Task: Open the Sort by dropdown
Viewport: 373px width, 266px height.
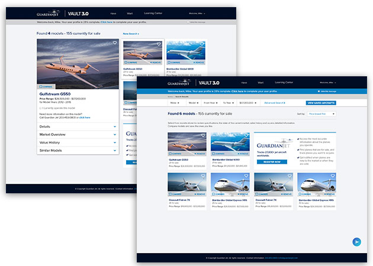Action: 321,114
